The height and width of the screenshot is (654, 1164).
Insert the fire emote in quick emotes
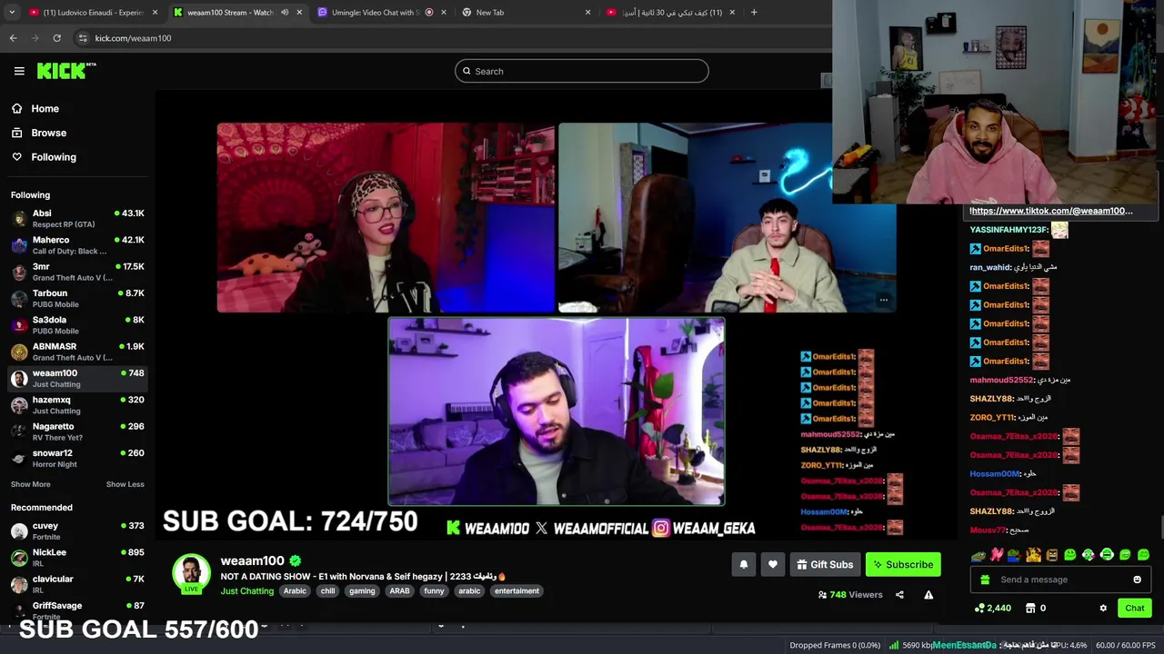1033,555
